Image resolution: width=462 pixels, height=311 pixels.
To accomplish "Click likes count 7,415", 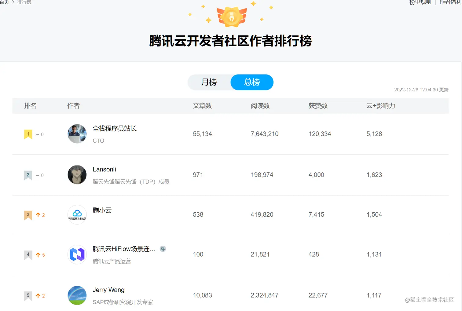I will point(316,214).
